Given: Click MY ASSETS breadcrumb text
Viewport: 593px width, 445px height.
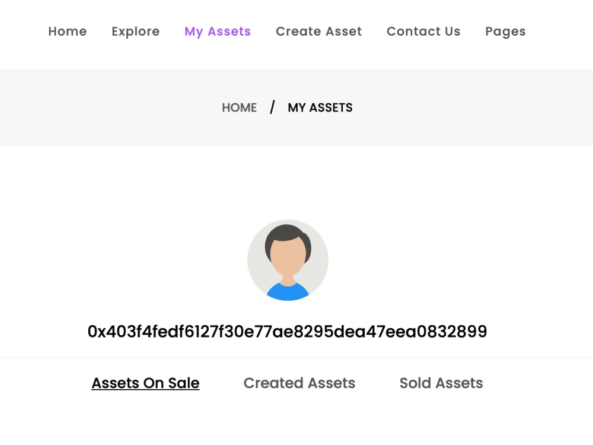Looking at the screenshot, I should coord(320,108).
